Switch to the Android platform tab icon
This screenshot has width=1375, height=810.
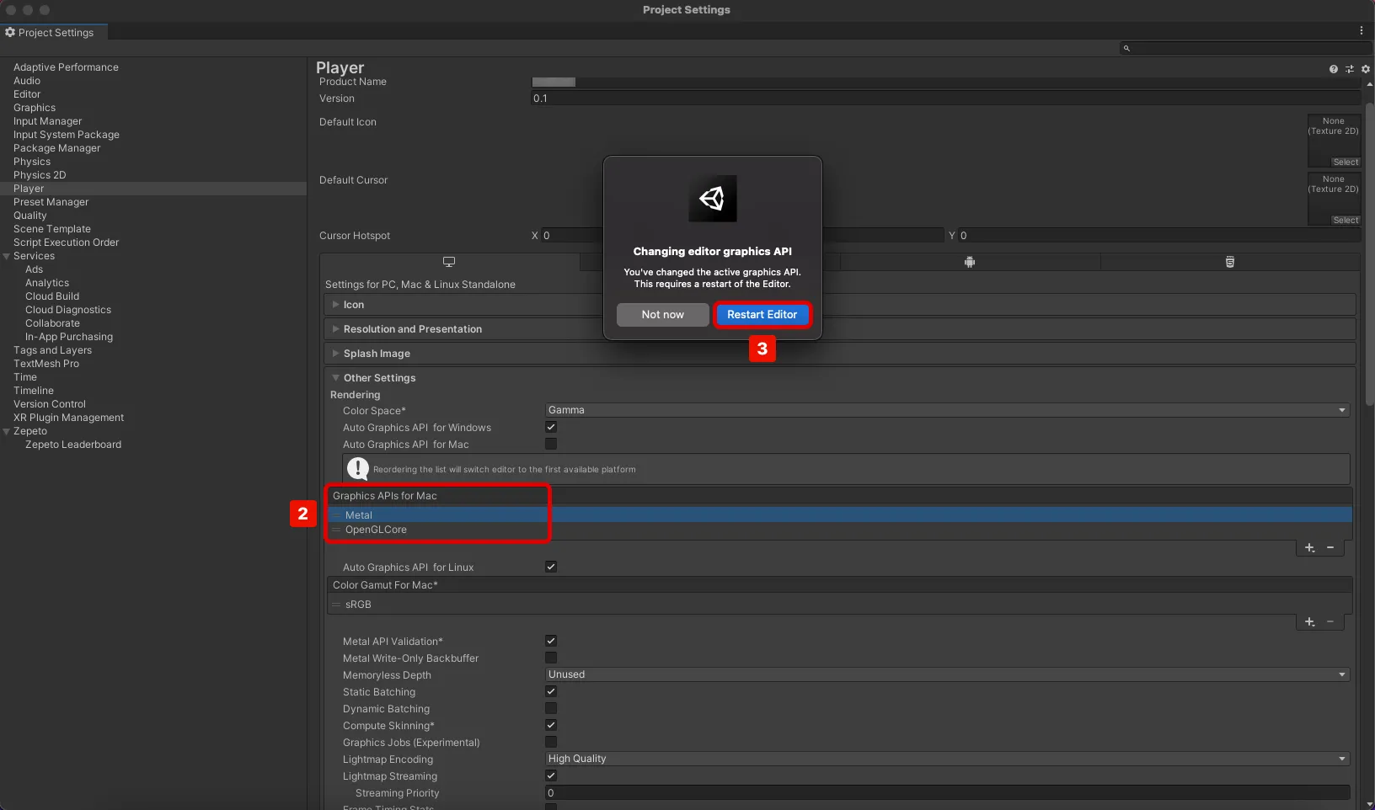tap(970, 262)
